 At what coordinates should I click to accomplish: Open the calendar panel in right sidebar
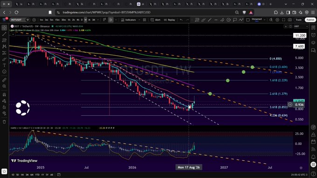[313, 142]
